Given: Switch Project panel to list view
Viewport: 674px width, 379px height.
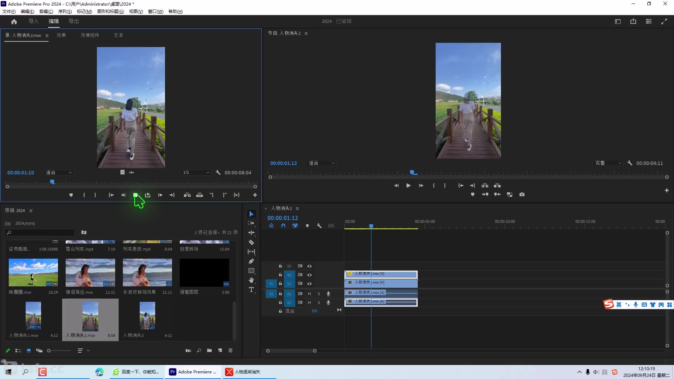Looking at the screenshot, I should point(18,351).
